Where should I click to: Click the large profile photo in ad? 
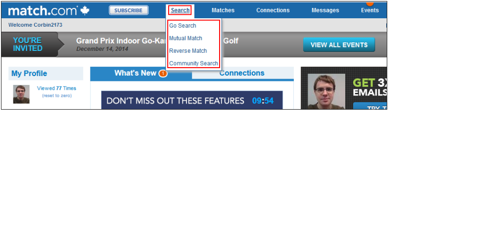coord(326,91)
